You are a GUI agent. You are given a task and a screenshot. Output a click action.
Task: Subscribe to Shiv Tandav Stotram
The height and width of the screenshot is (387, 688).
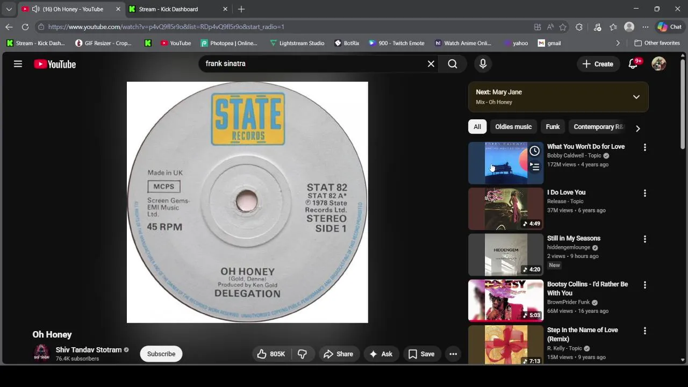[161, 354]
